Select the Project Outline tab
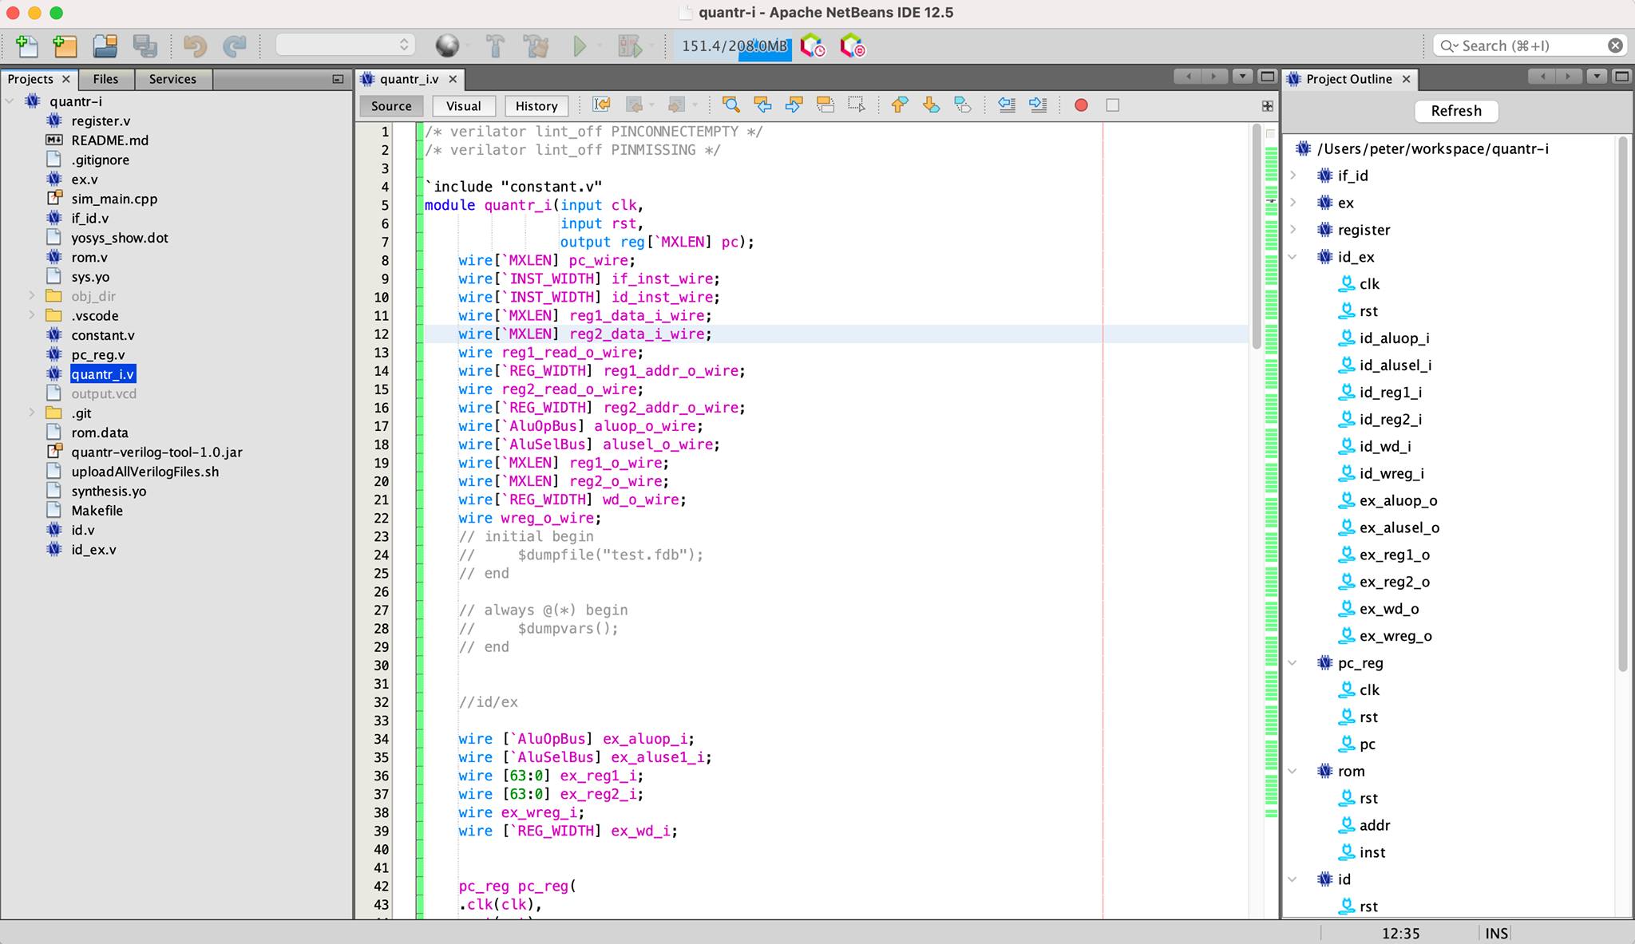This screenshot has width=1635, height=944. coord(1348,79)
